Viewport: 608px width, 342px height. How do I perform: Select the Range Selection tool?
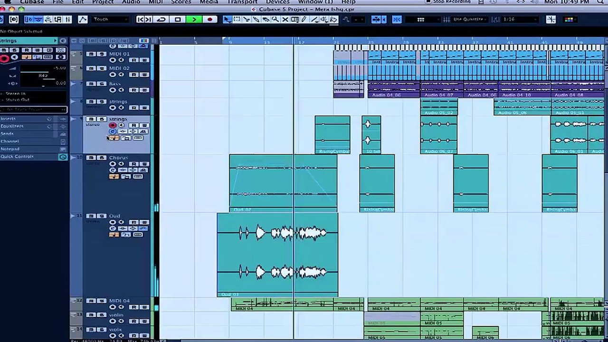[x=237, y=19]
